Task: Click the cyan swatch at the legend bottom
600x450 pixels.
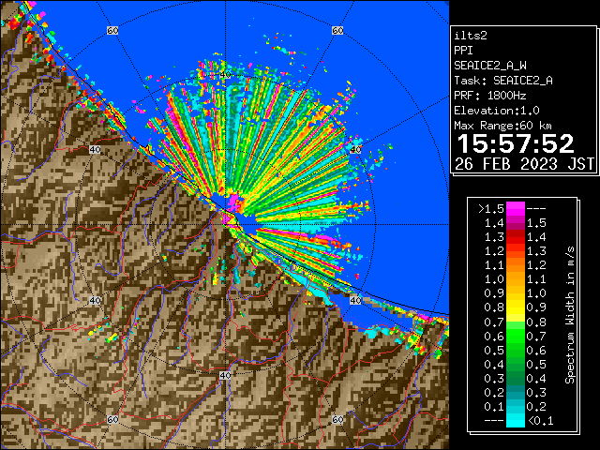Action: (x=516, y=420)
